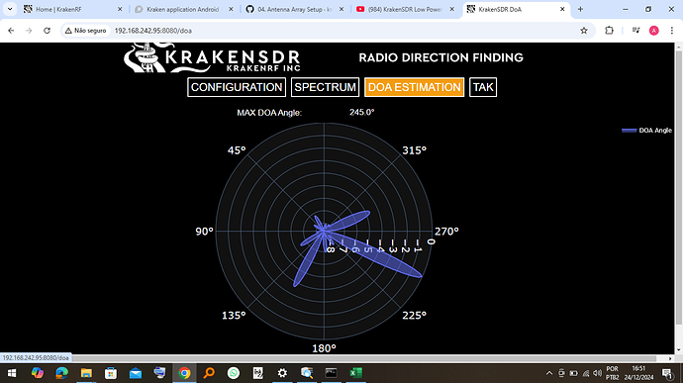Image resolution: width=683 pixels, height=383 pixels.
Task: Expand the tab search dropdown arrow
Action: (10, 9)
